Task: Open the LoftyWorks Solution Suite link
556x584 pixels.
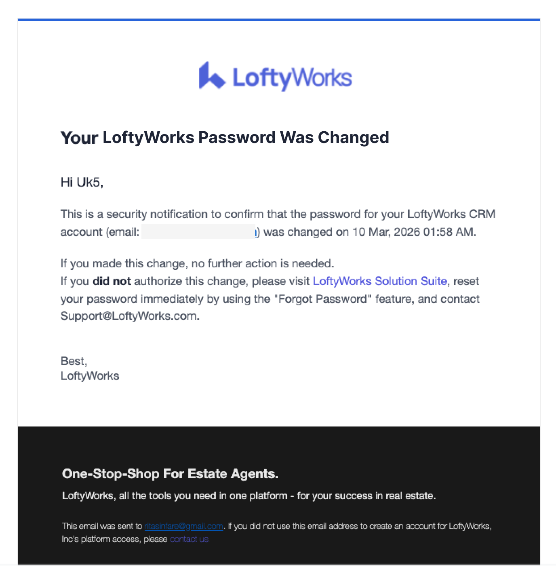Action: pos(380,281)
